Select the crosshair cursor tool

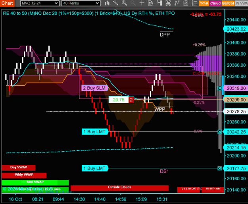pos(142,3)
